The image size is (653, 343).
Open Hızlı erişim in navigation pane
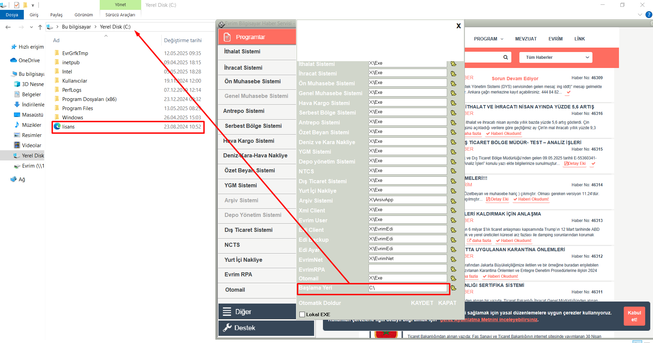(x=27, y=47)
